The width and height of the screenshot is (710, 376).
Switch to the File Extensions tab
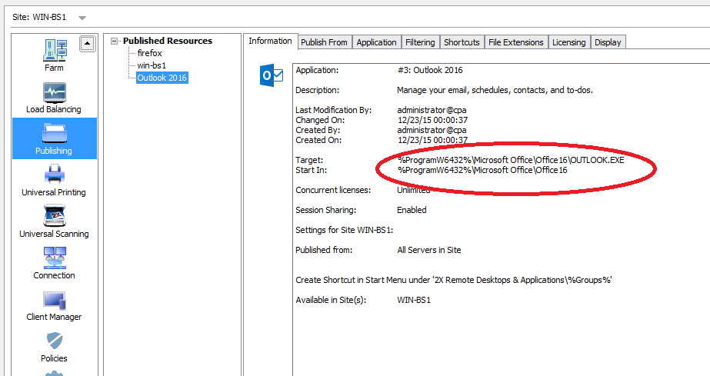click(515, 42)
